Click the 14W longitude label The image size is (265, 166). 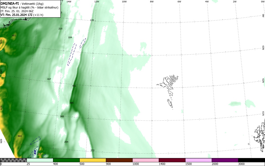pyautogui.click(x=69, y=2)
